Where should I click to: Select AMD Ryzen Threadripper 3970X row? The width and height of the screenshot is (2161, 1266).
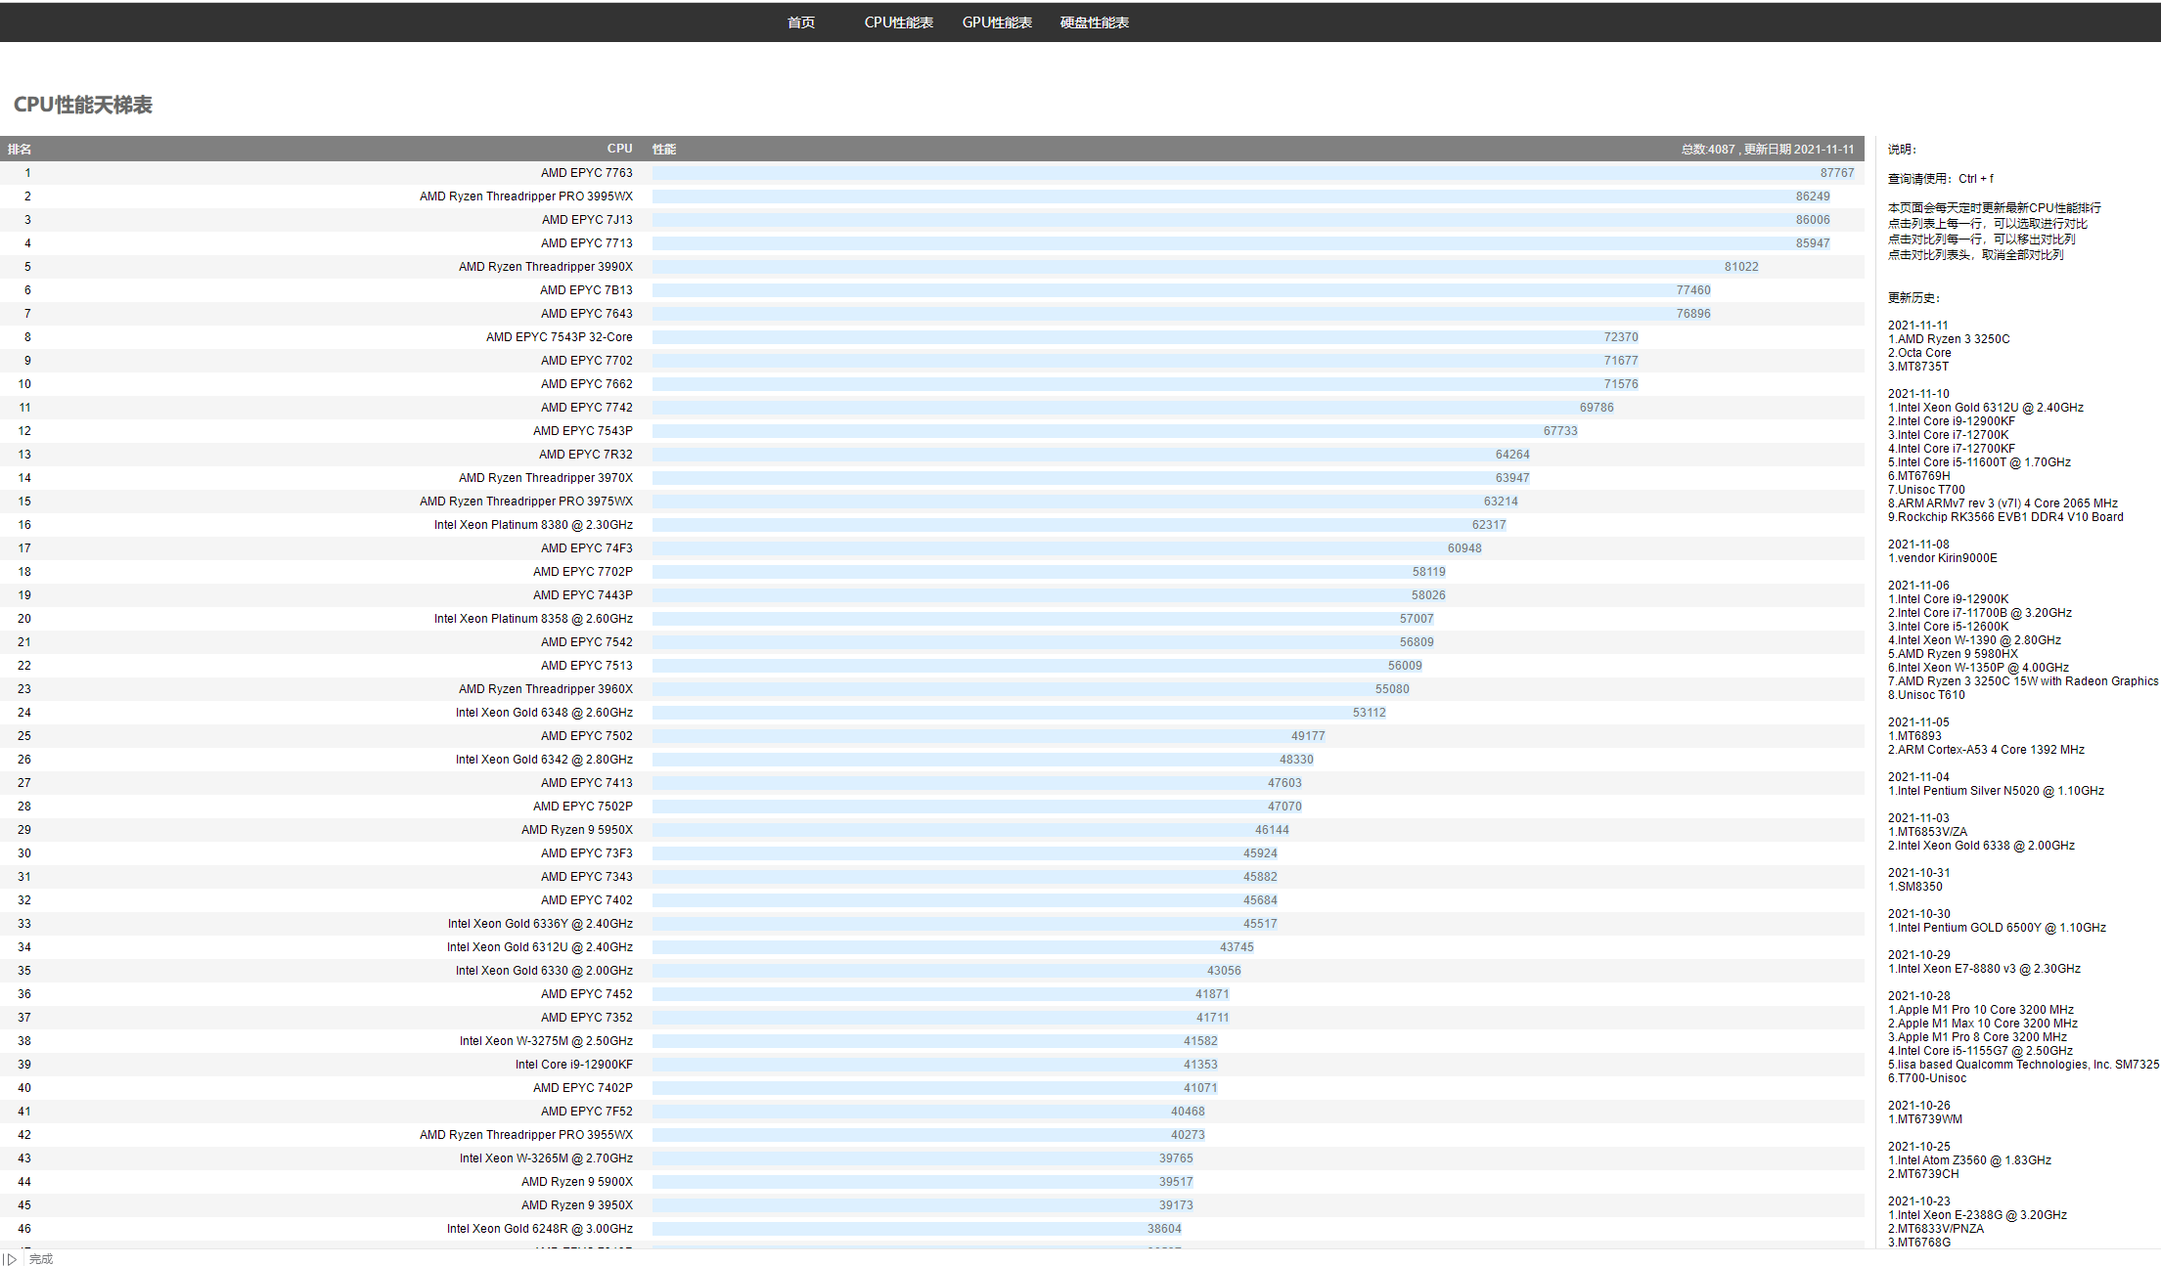point(932,478)
